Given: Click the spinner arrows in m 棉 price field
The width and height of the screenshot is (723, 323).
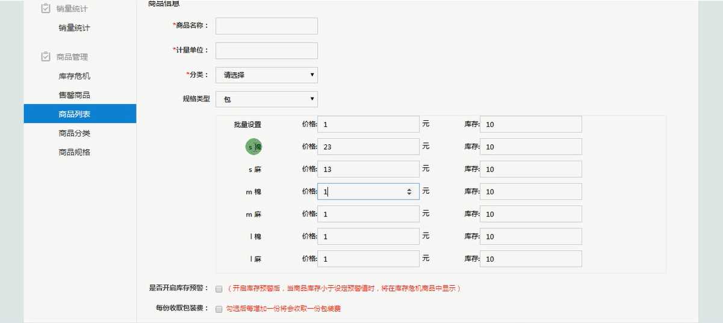Looking at the screenshot, I should pyautogui.click(x=409, y=191).
